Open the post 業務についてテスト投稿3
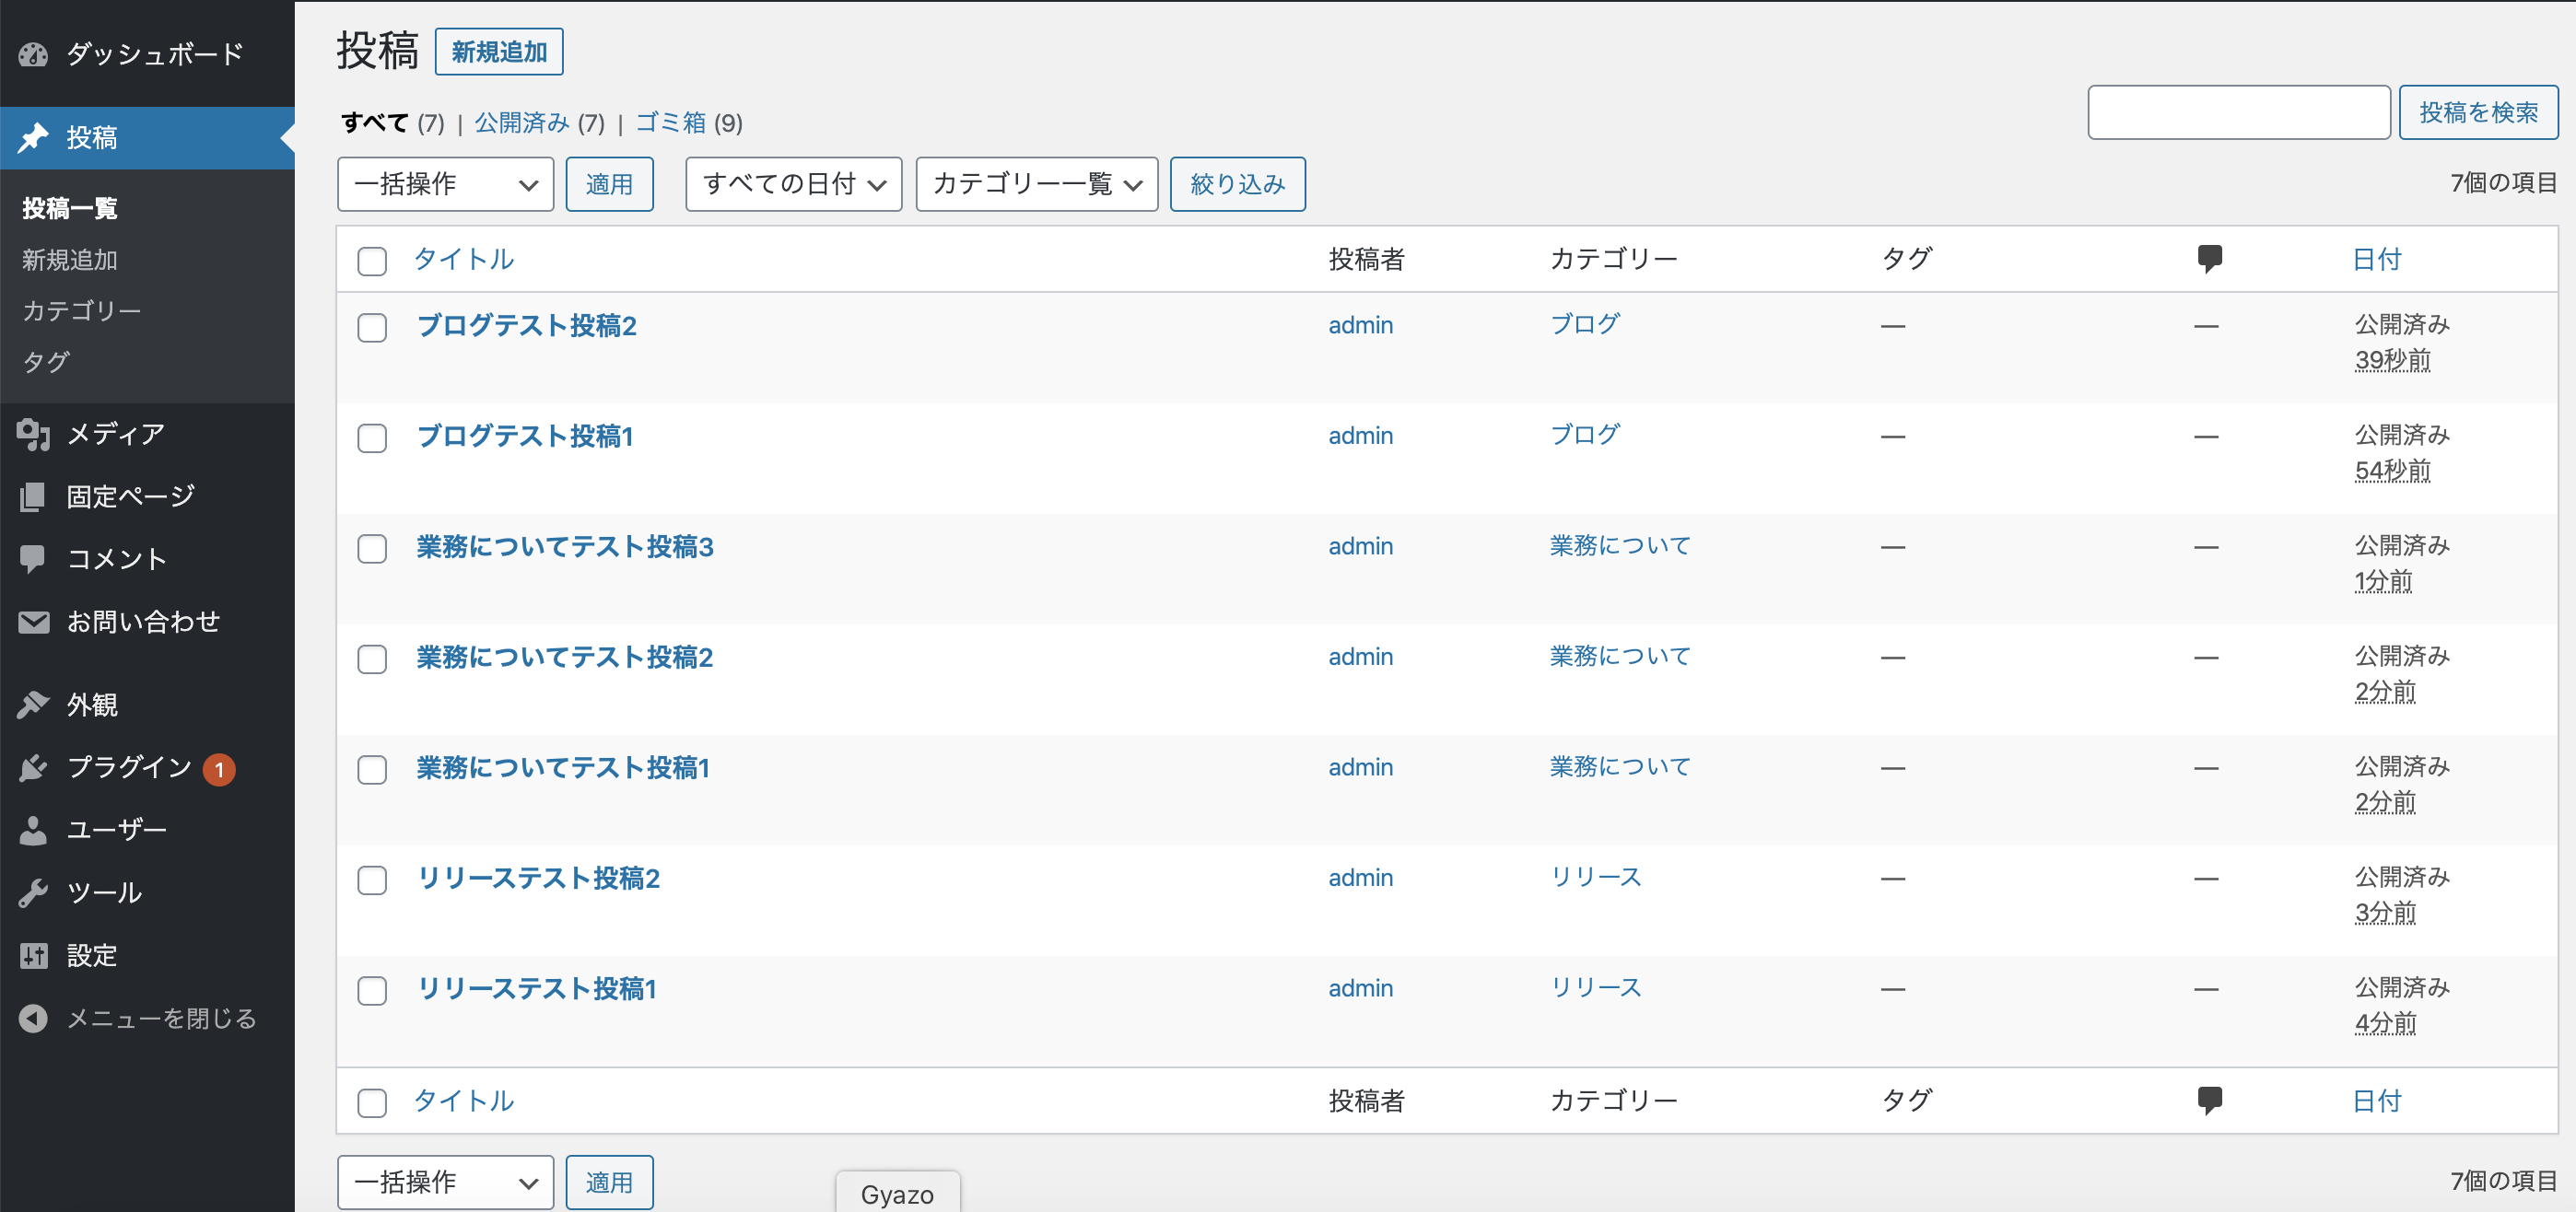 565,546
